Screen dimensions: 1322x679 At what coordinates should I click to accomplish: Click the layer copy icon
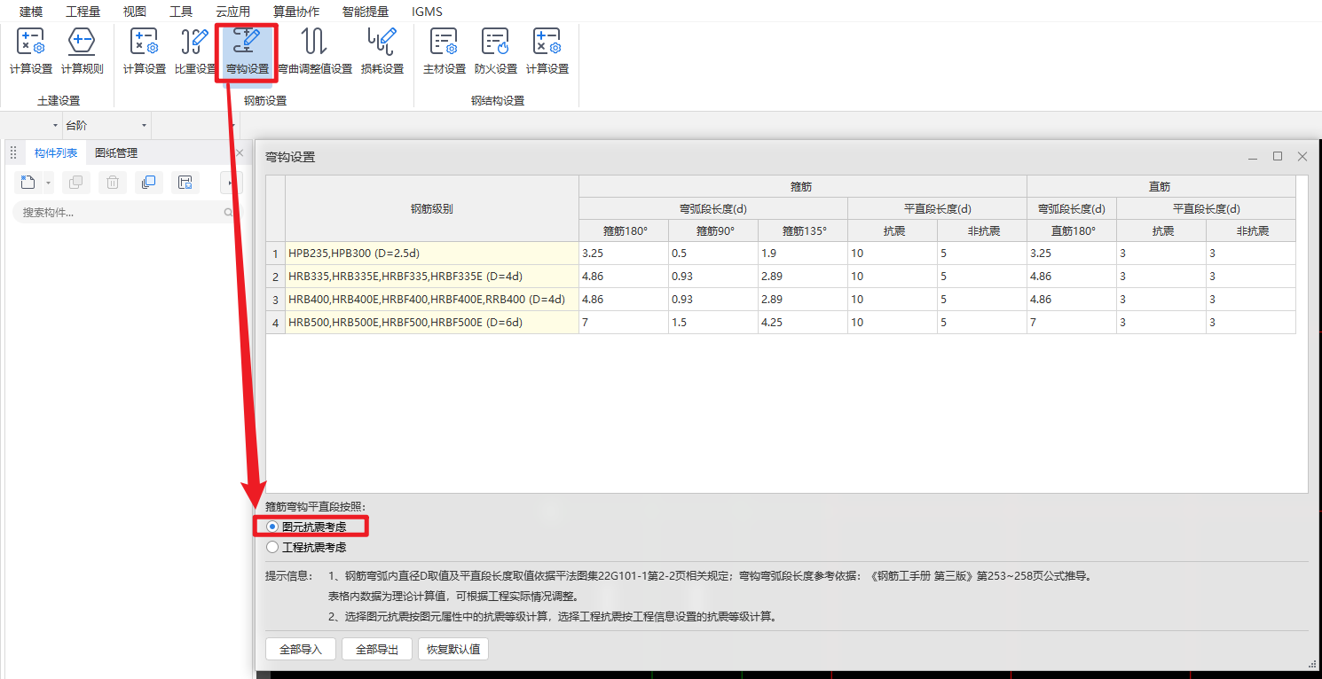pyautogui.click(x=149, y=183)
